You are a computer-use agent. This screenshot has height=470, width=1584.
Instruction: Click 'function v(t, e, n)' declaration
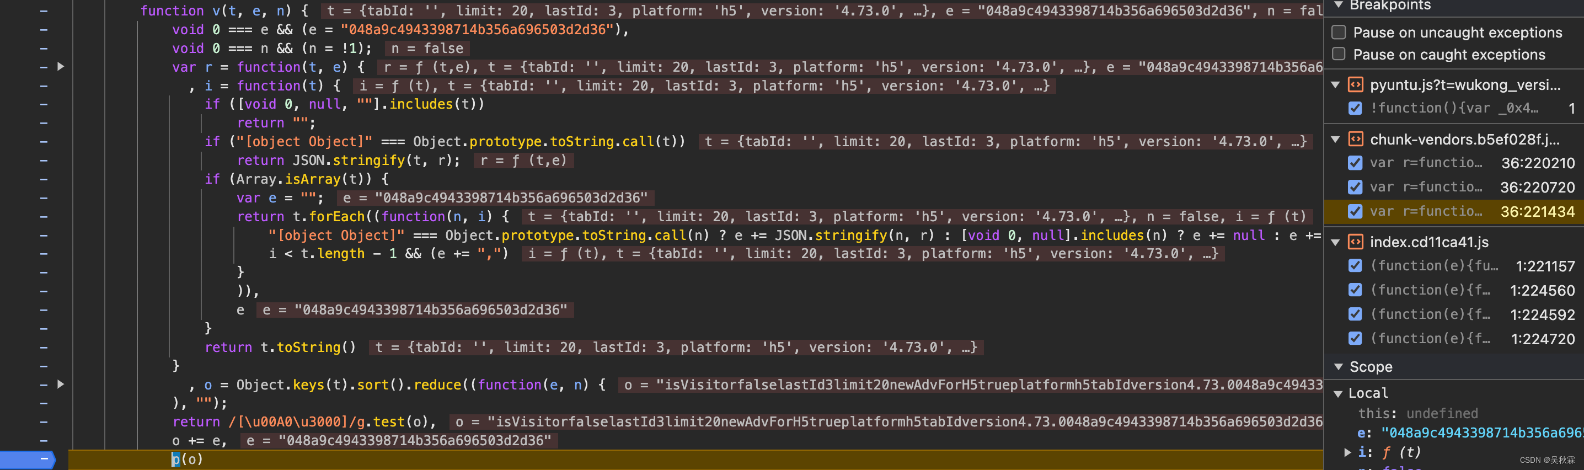224,10
